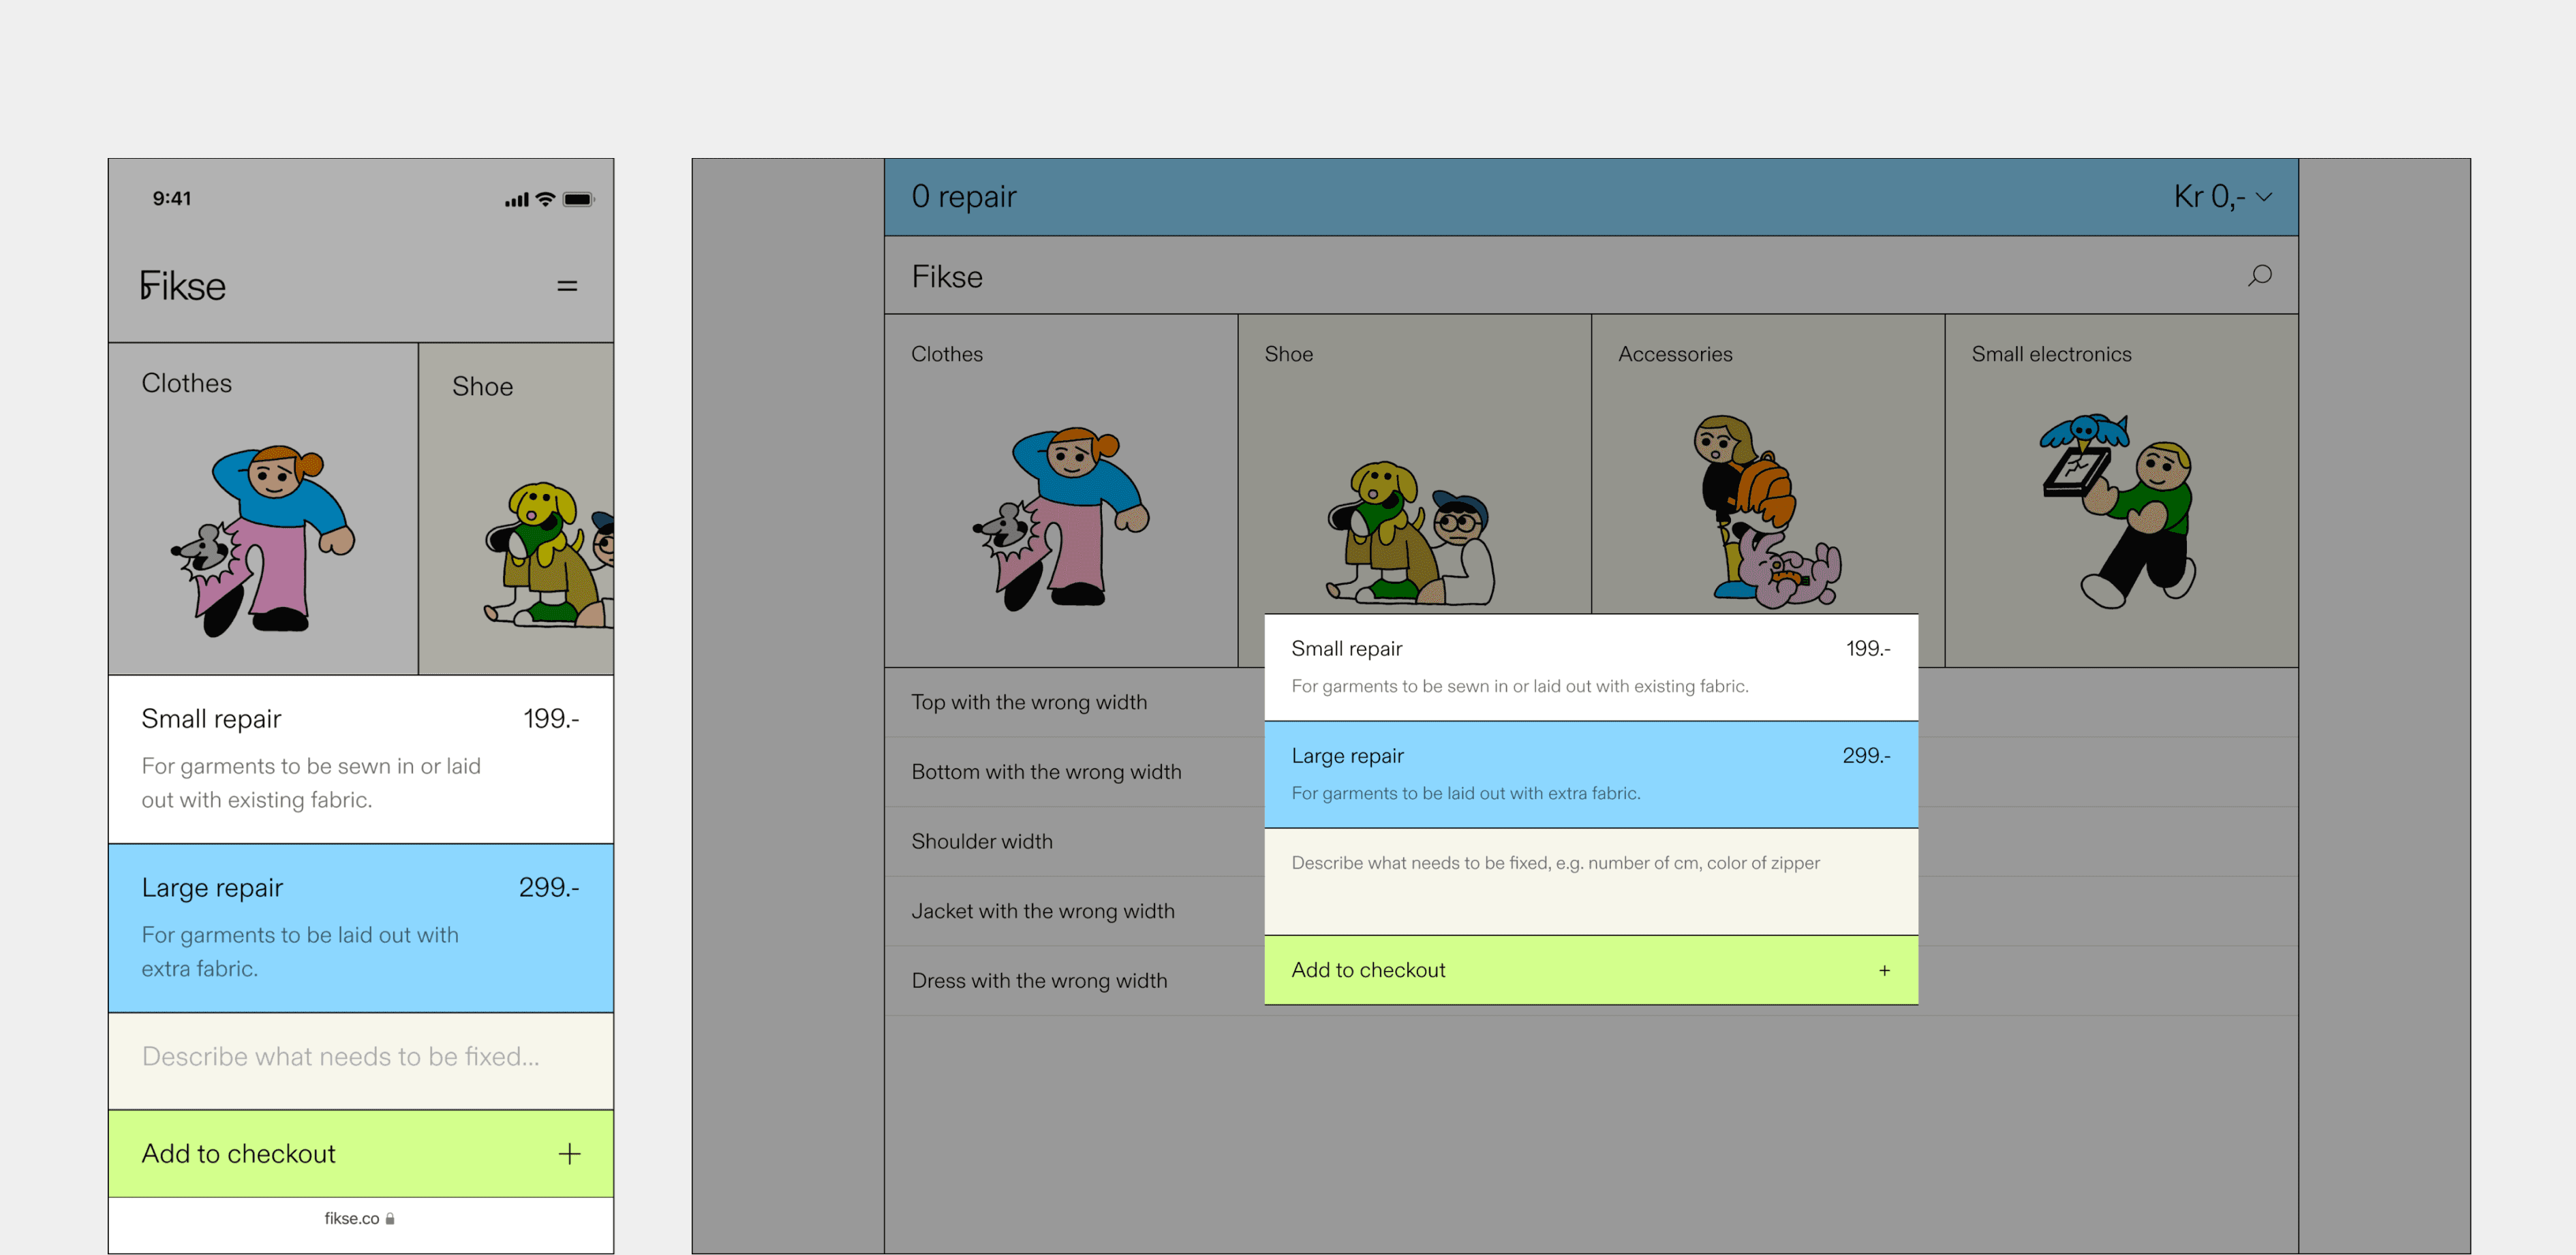Image resolution: width=2576 pixels, height=1255 pixels.
Task: Select Small repair option on mobile
Action: (x=360, y=758)
